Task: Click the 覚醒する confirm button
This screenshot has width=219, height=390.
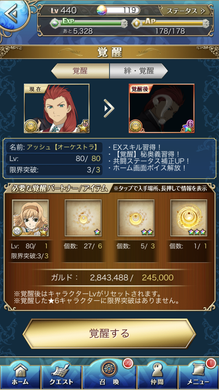Action: tap(109, 334)
